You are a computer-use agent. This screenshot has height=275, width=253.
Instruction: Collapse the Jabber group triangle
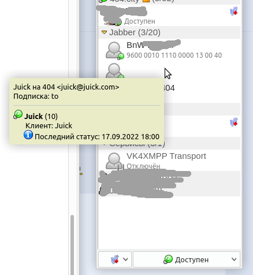(104, 32)
